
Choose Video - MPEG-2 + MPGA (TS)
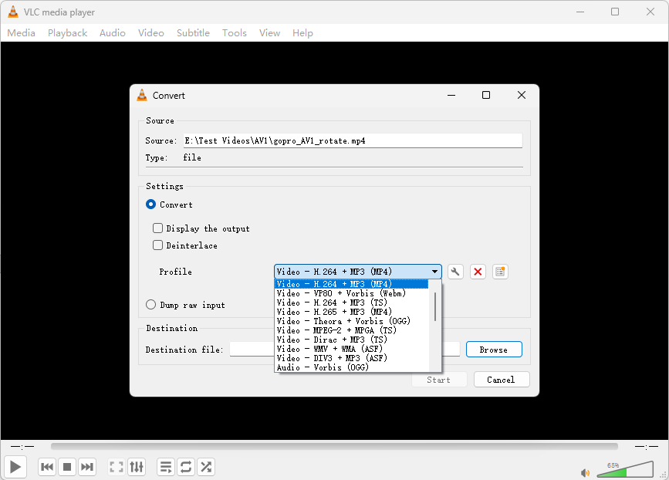coord(352,330)
